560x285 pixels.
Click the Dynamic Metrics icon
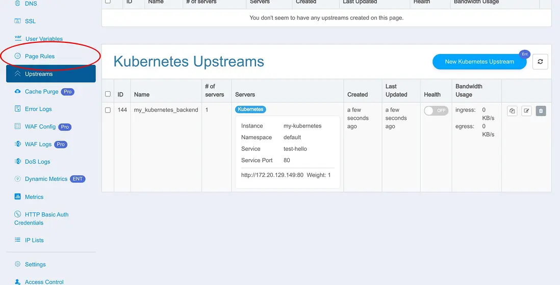17,179
